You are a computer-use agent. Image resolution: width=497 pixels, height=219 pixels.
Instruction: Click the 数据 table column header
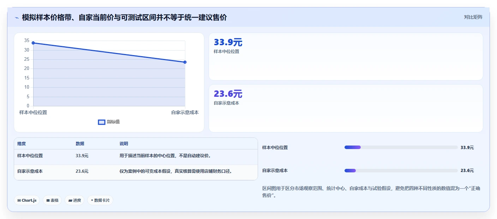pyautogui.click(x=80, y=144)
